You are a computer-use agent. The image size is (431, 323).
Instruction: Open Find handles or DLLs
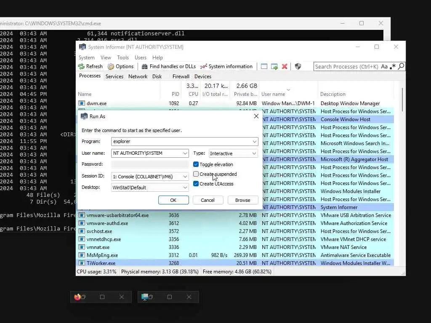[x=168, y=66]
